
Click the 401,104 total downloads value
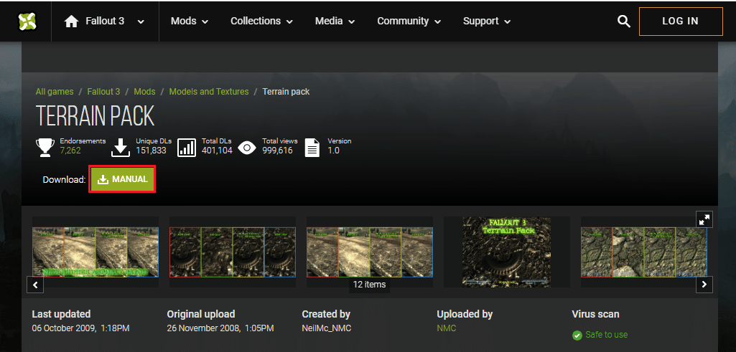[217, 151]
